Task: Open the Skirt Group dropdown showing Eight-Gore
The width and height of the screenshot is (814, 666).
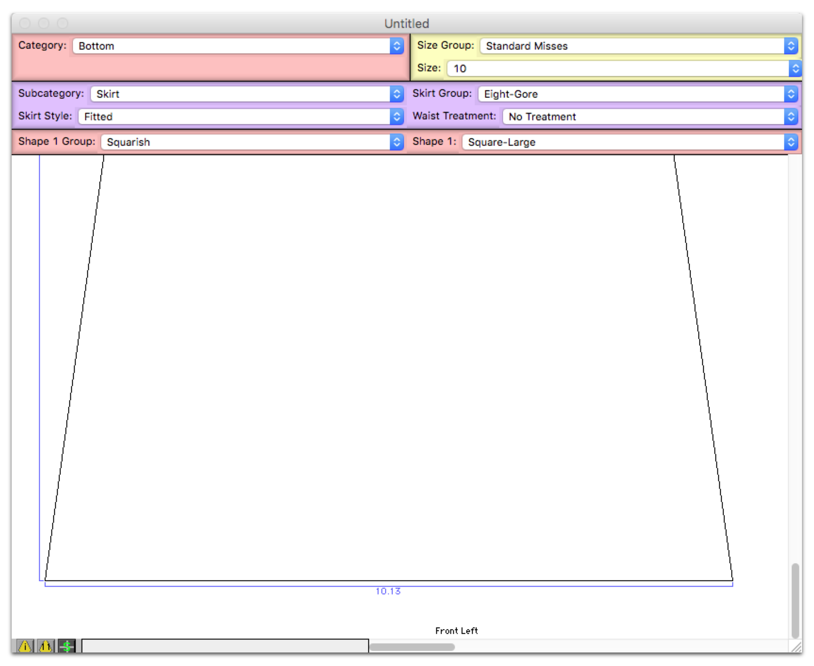Action: click(638, 94)
